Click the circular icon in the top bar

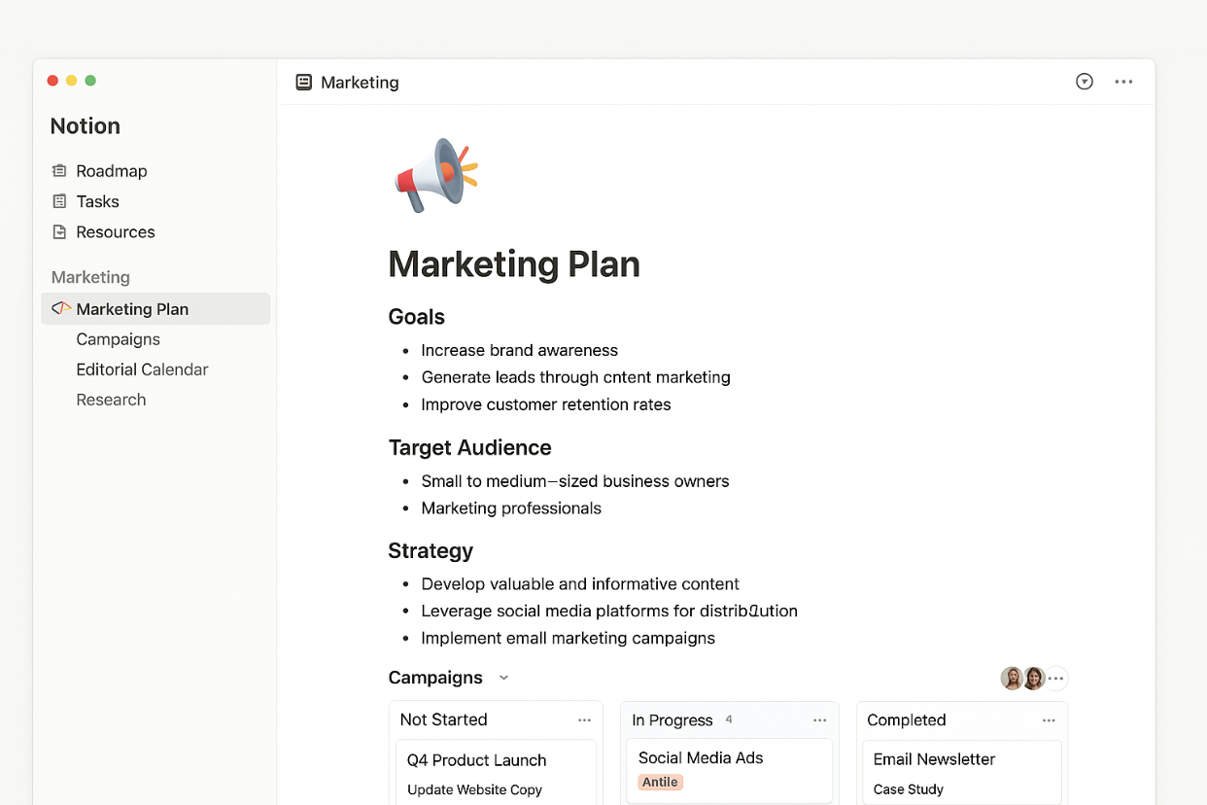pyautogui.click(x=1085, y=82)
